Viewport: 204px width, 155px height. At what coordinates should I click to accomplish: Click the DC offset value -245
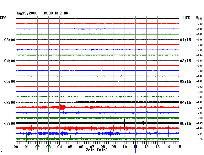(199, 123)
